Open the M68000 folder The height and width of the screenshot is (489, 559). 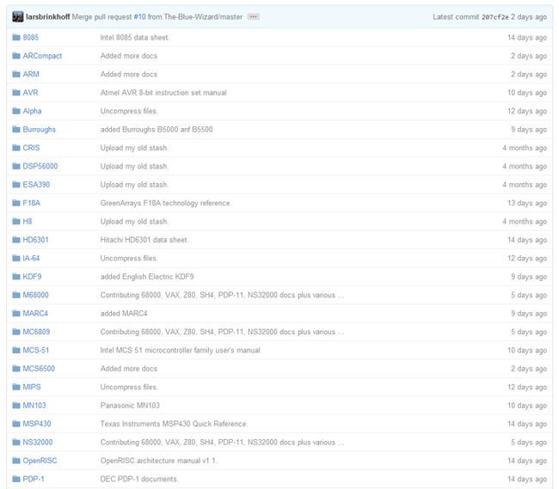[x=35, y=295]
